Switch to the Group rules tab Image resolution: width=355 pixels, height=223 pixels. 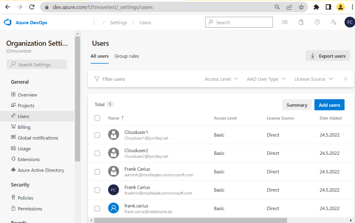pos(126,56)
